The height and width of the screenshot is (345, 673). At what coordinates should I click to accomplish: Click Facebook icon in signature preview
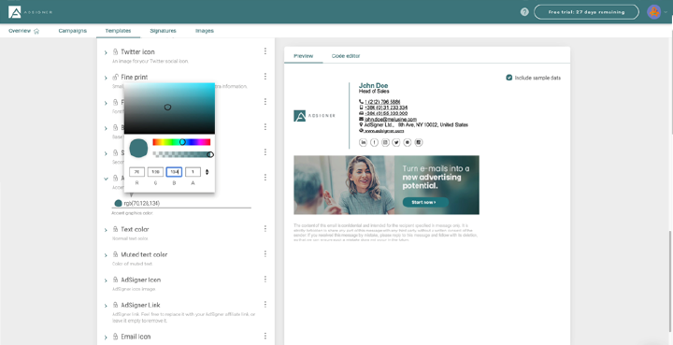click(x=374, y=142)
